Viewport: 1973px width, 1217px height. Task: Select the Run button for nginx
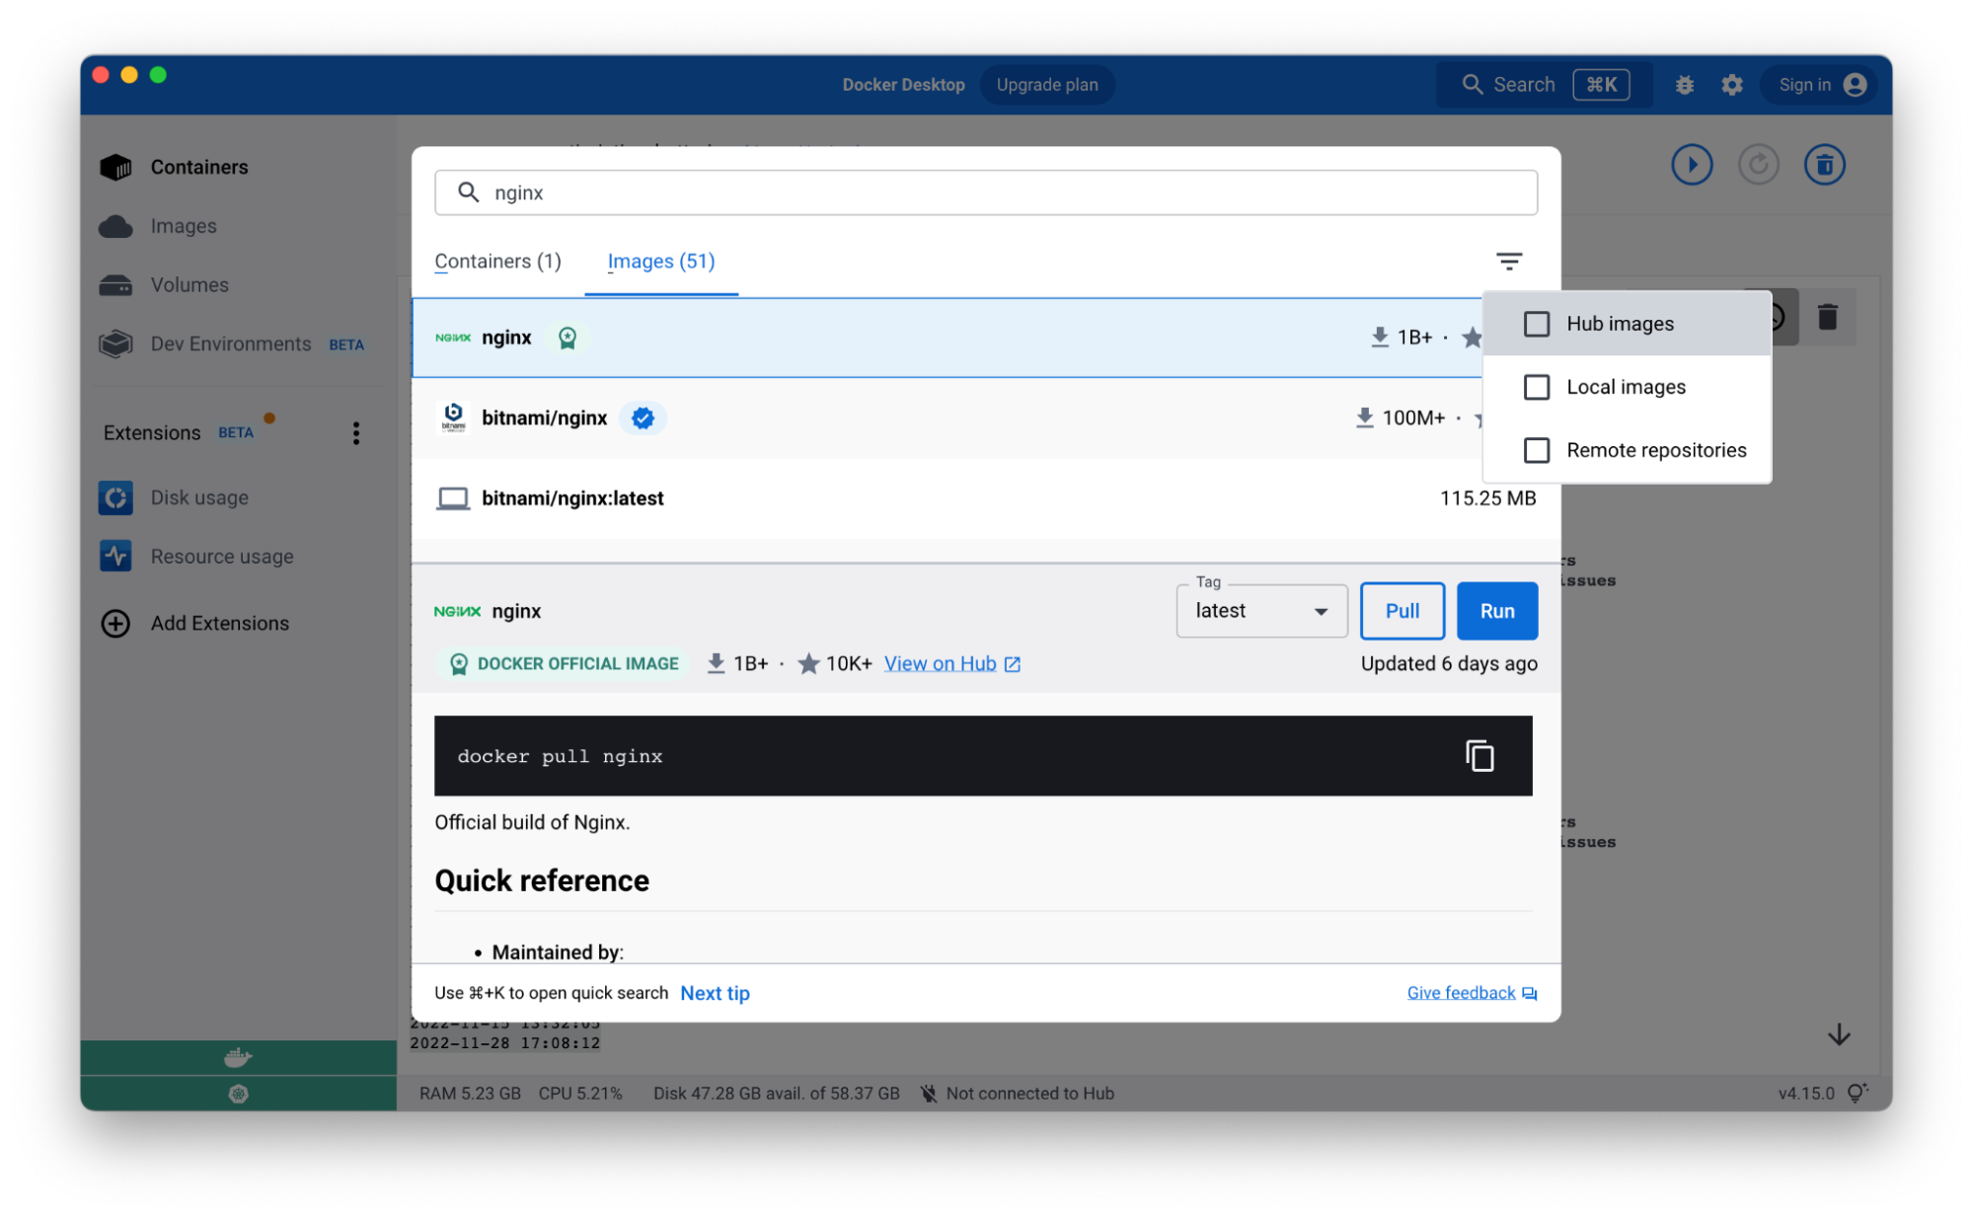pyautogui.click(x=1496, y=610)
